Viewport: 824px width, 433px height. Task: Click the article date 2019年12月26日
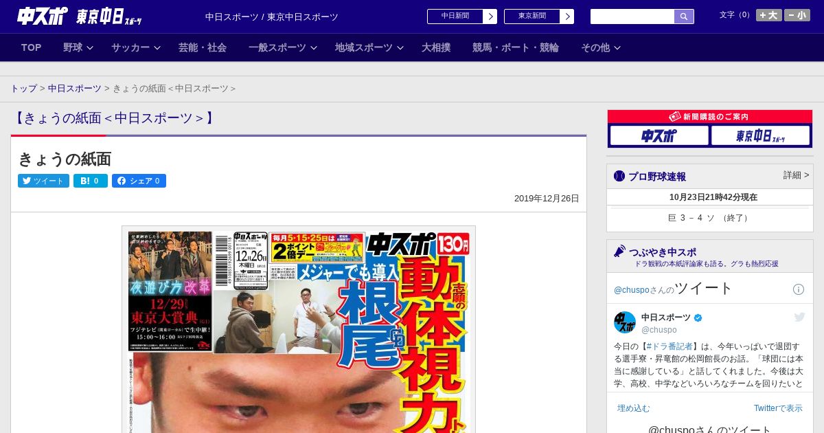pos(547,199)
